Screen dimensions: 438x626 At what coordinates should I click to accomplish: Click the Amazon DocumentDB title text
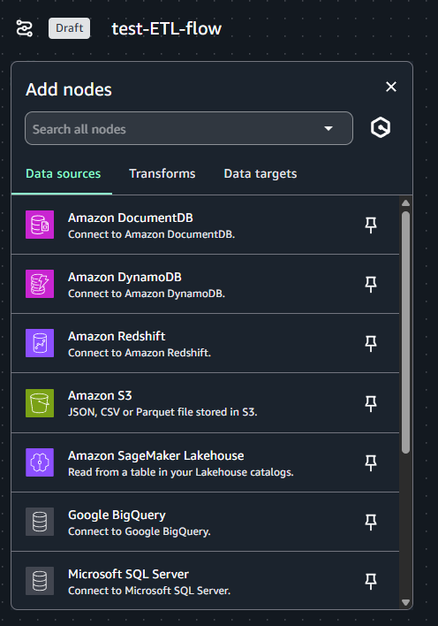click(x=131, y=218)
